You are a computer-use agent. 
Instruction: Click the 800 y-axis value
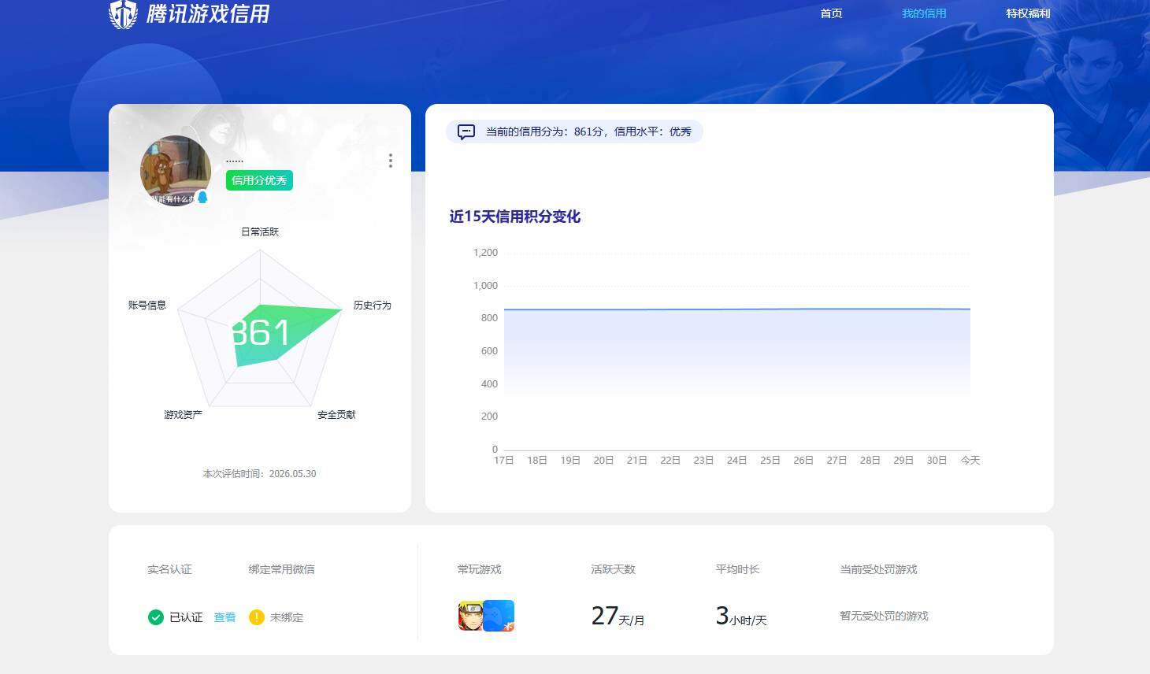[489, 318]
